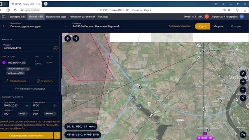This screenshot has height=140, width=249.
Task: Center map on my location arrow
Action: [243, 98]
